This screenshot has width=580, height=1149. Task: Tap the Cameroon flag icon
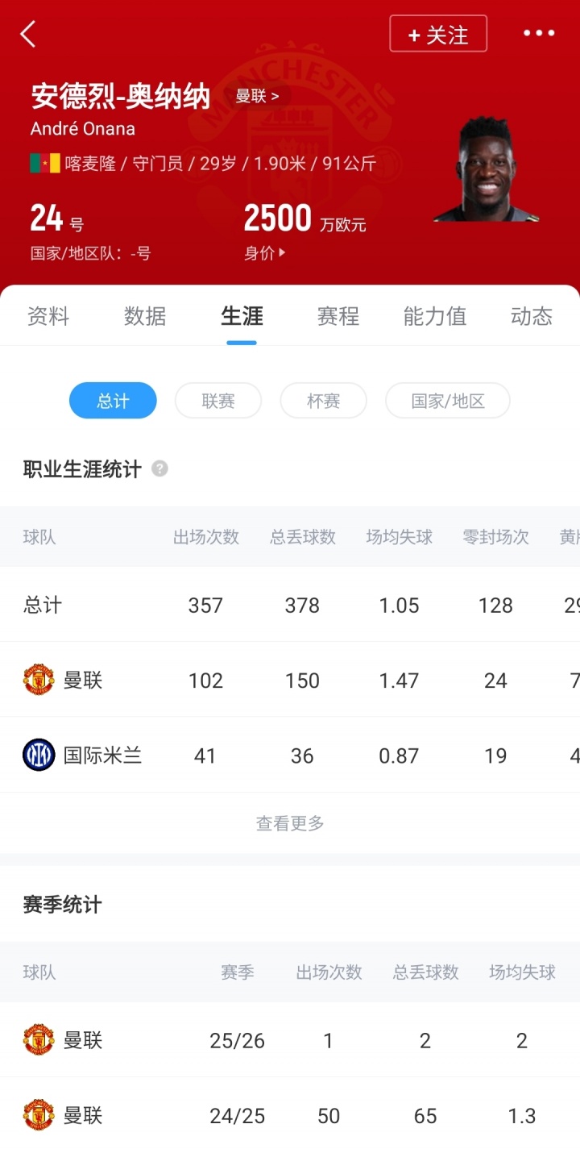coord(45,164)
